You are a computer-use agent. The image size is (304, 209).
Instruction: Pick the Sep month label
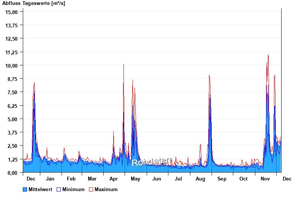click(x=222, y=179)
